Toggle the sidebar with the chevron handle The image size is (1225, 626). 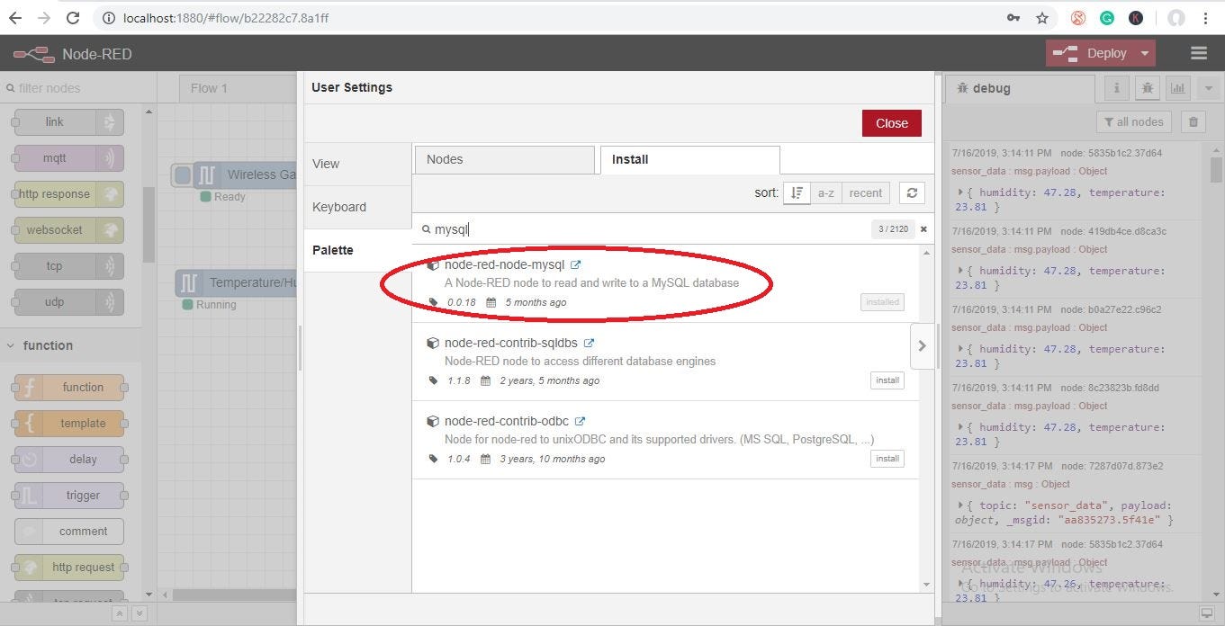pos(922,345)
